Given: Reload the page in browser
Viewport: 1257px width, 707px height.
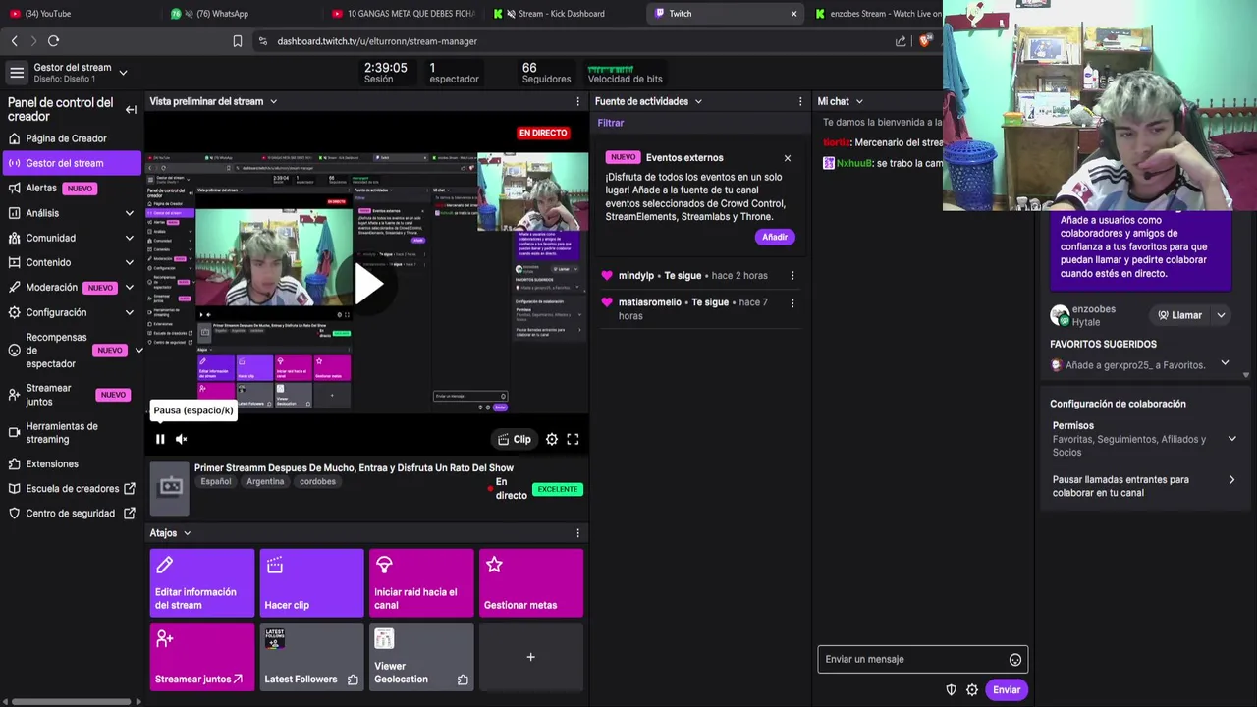Looking at the screenshot, I should [x=53, y=41].
